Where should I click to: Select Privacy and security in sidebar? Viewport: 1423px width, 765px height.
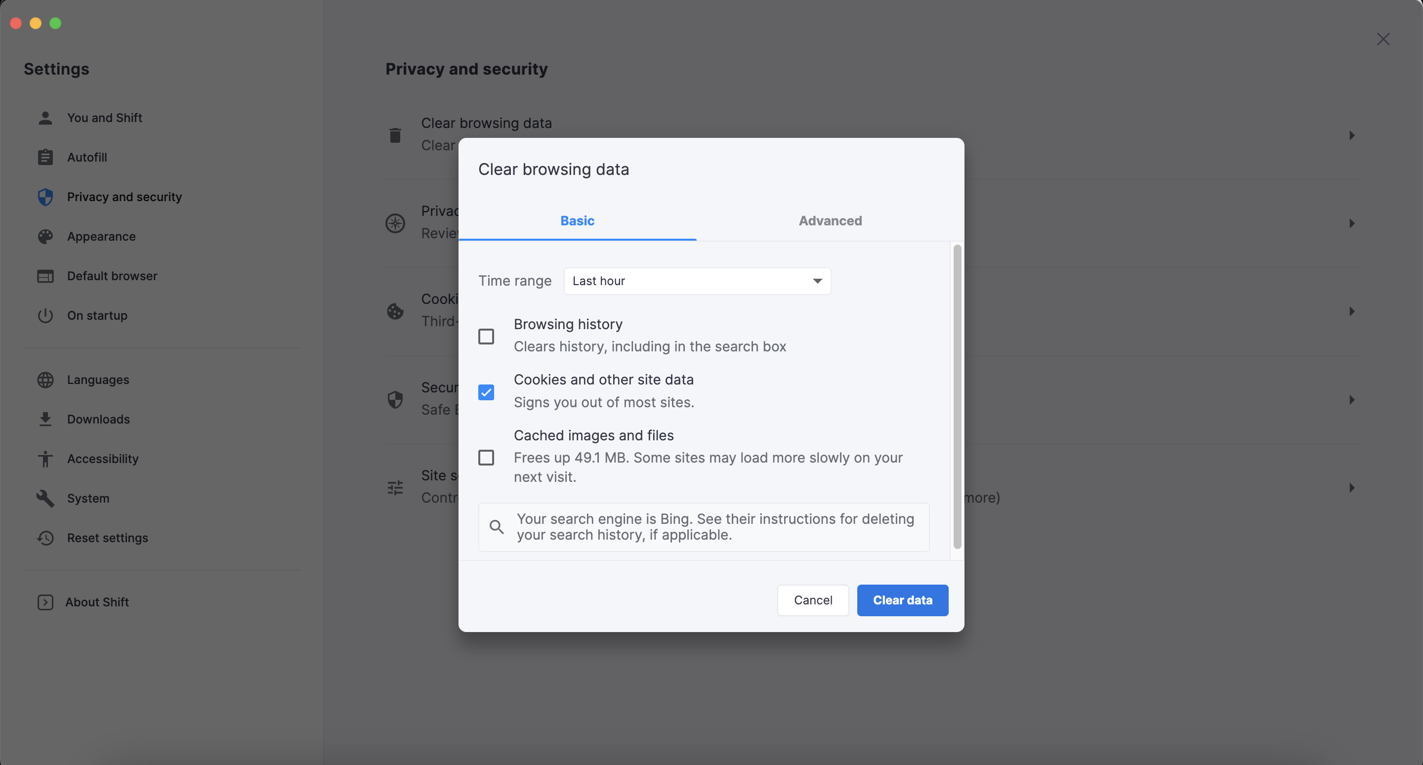125,197
